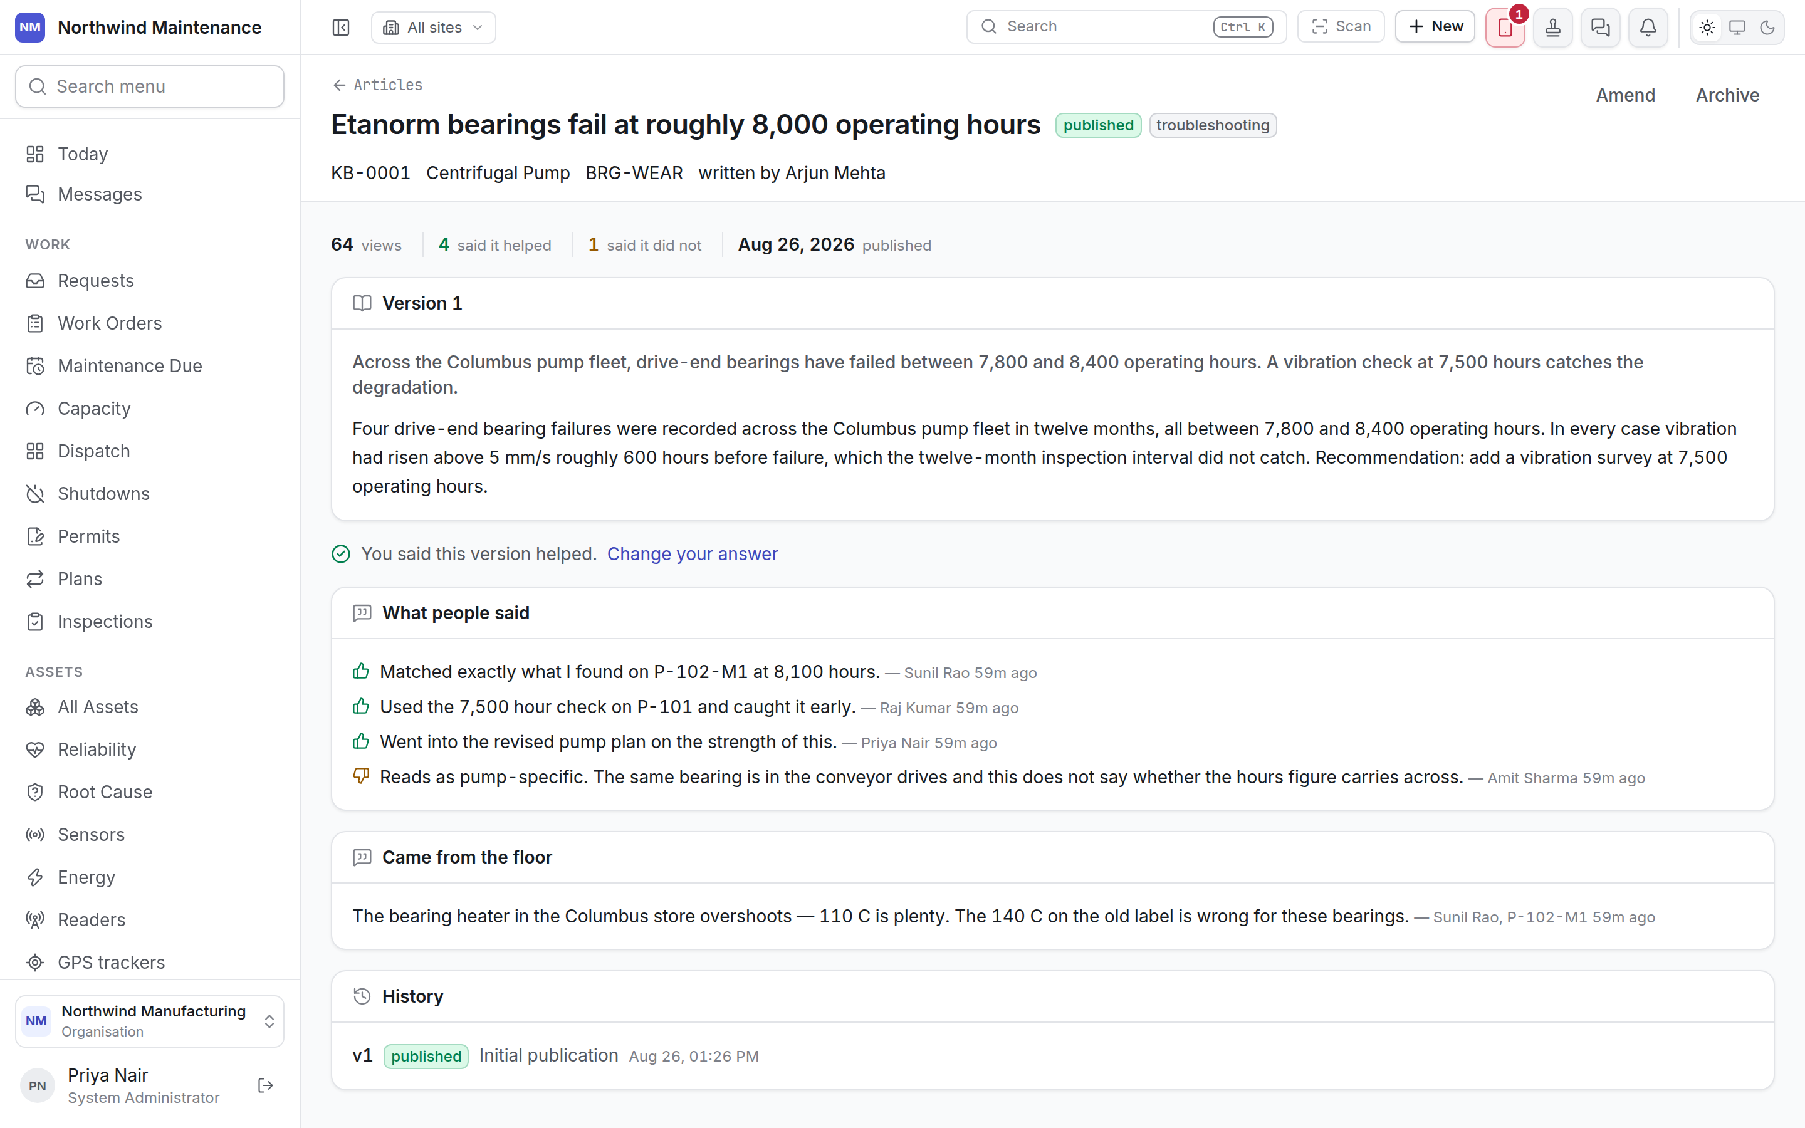1805x1128 pixels.
Task: Focus the top Search field
Action: (1126, 27)
